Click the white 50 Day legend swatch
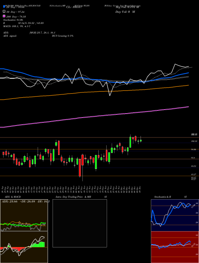199x263 pixels. pyautogui.click(x=4, y=12)
